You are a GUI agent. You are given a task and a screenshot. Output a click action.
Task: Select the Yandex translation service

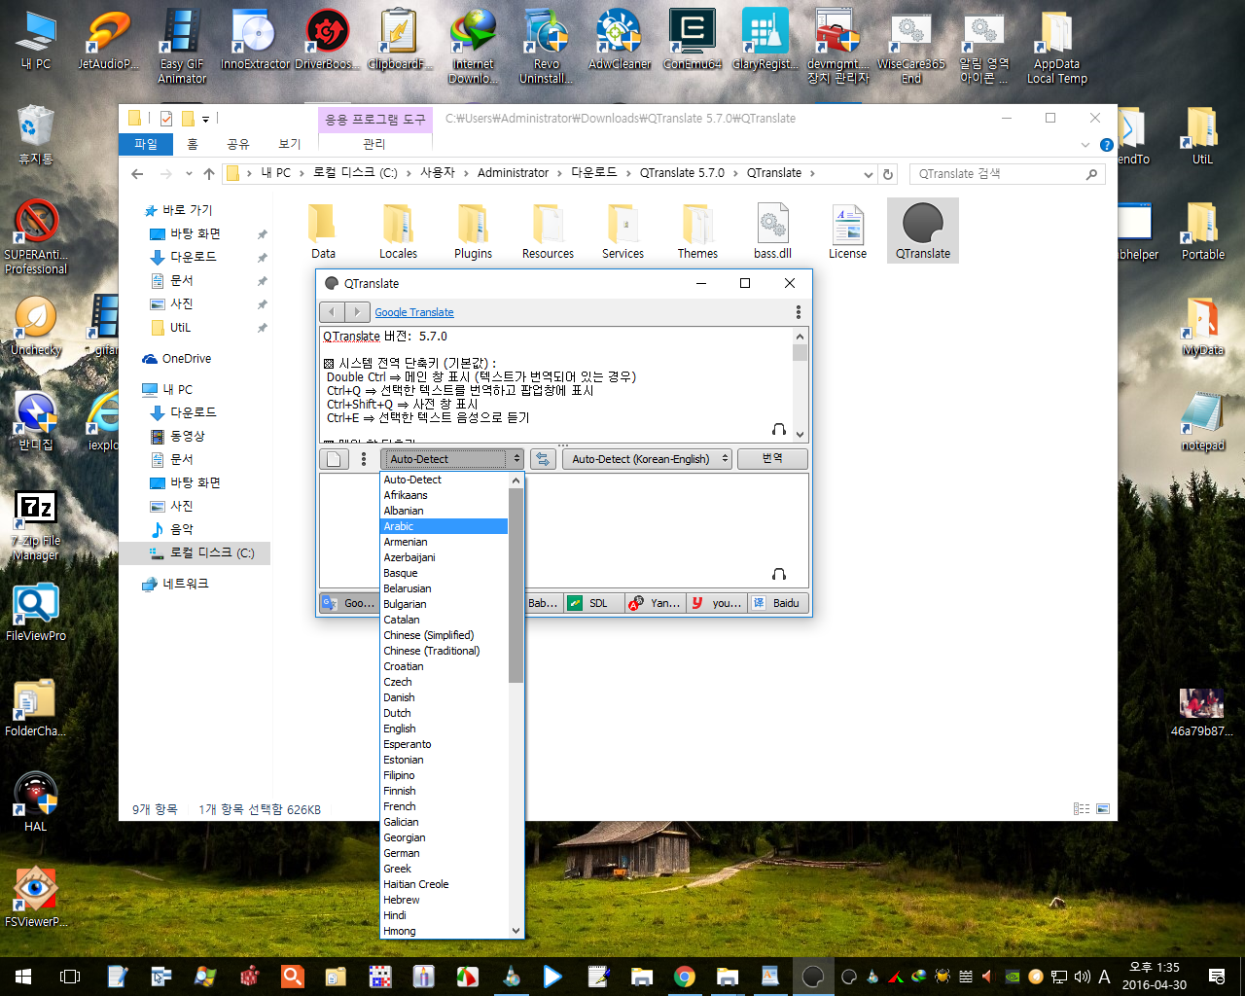coord(656,603)
